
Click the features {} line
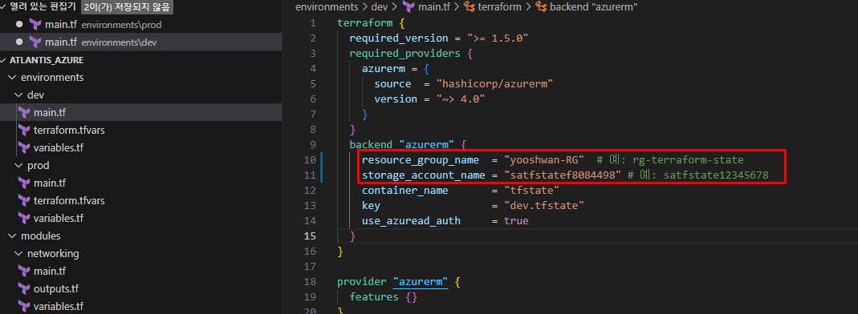(384, 298)
